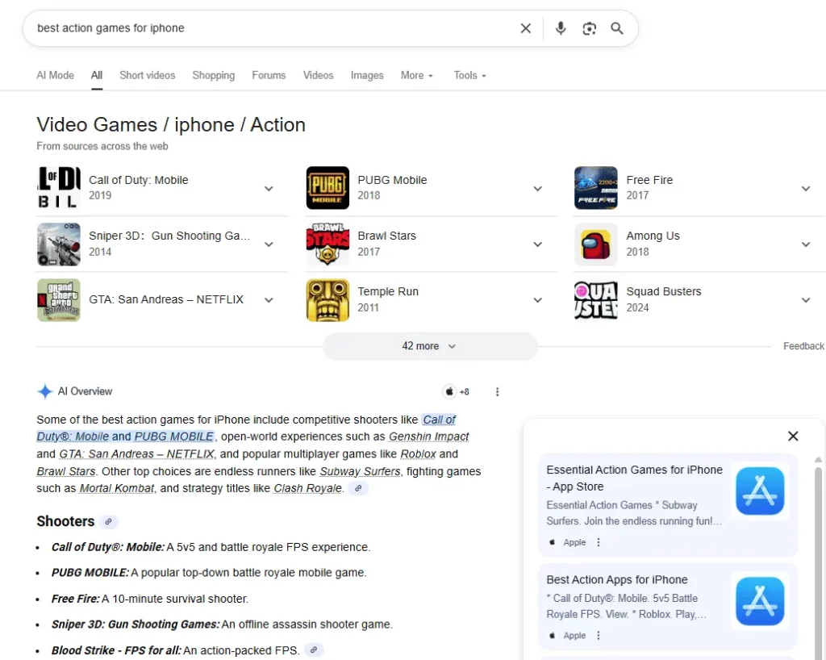Go to the Videos tab
Image resolution: width=826 pixels, height=660 pixels.
click(x=318, y=75)
